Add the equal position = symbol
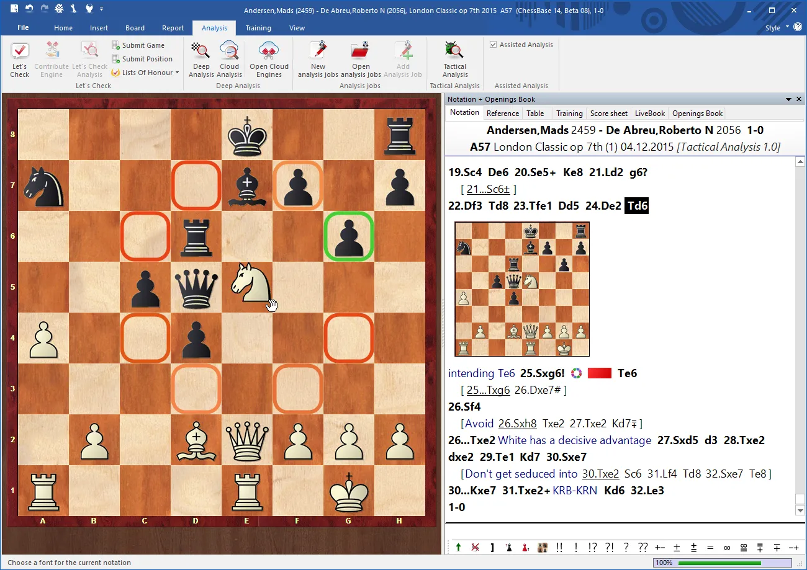807x570 pixels. pos(710,547)
